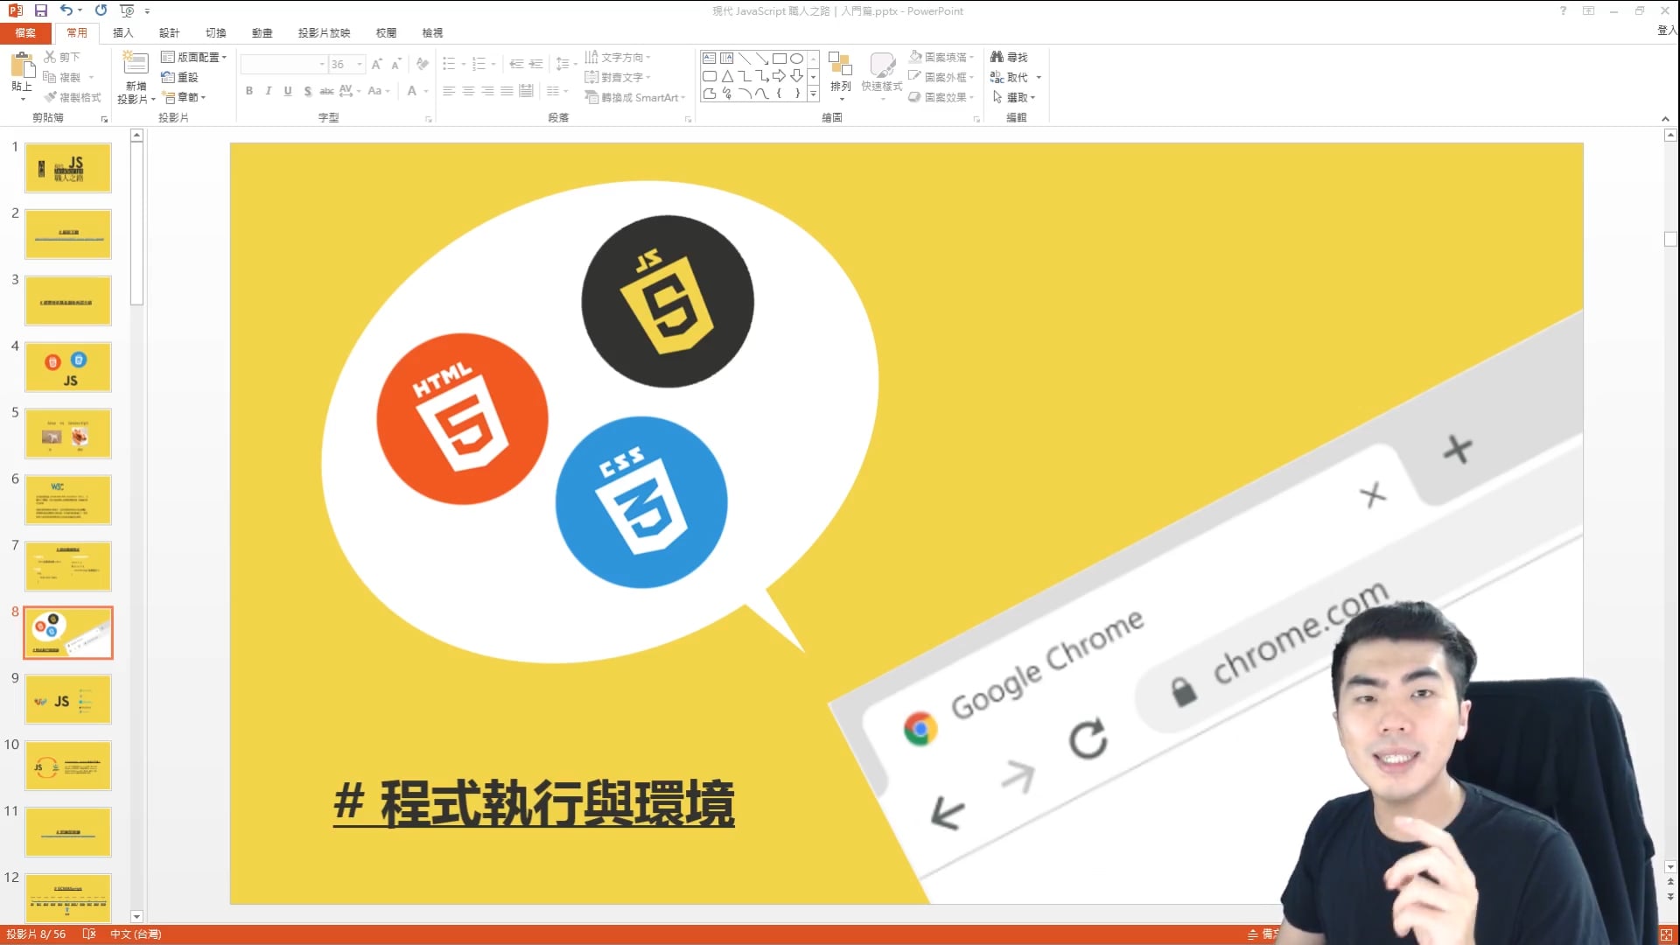Click the Undo arrow icon
Screen dimensions: 1680x945
tap(66, 10)
